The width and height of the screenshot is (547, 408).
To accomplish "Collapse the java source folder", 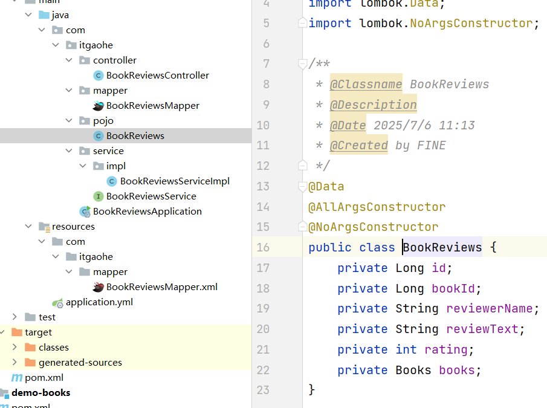I will [x=28, y=15].
